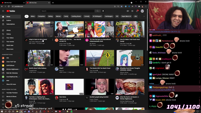Click the Windows Start button
The width and height of the screenshot is (201, 113).
(x=2, y=111)
